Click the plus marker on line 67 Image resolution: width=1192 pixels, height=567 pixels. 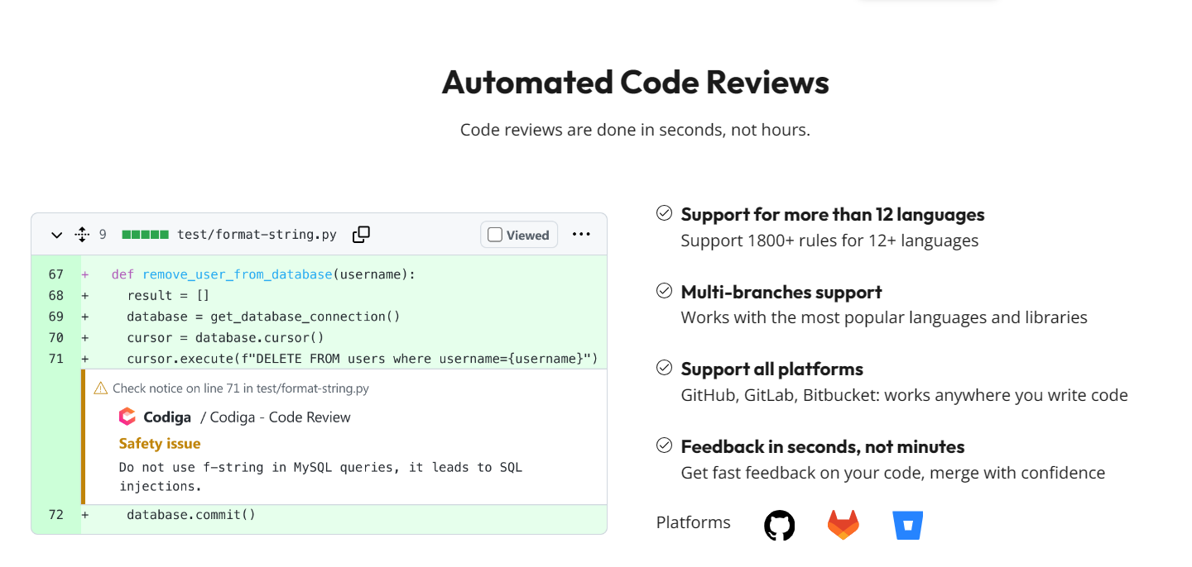(x=85, y=274)
